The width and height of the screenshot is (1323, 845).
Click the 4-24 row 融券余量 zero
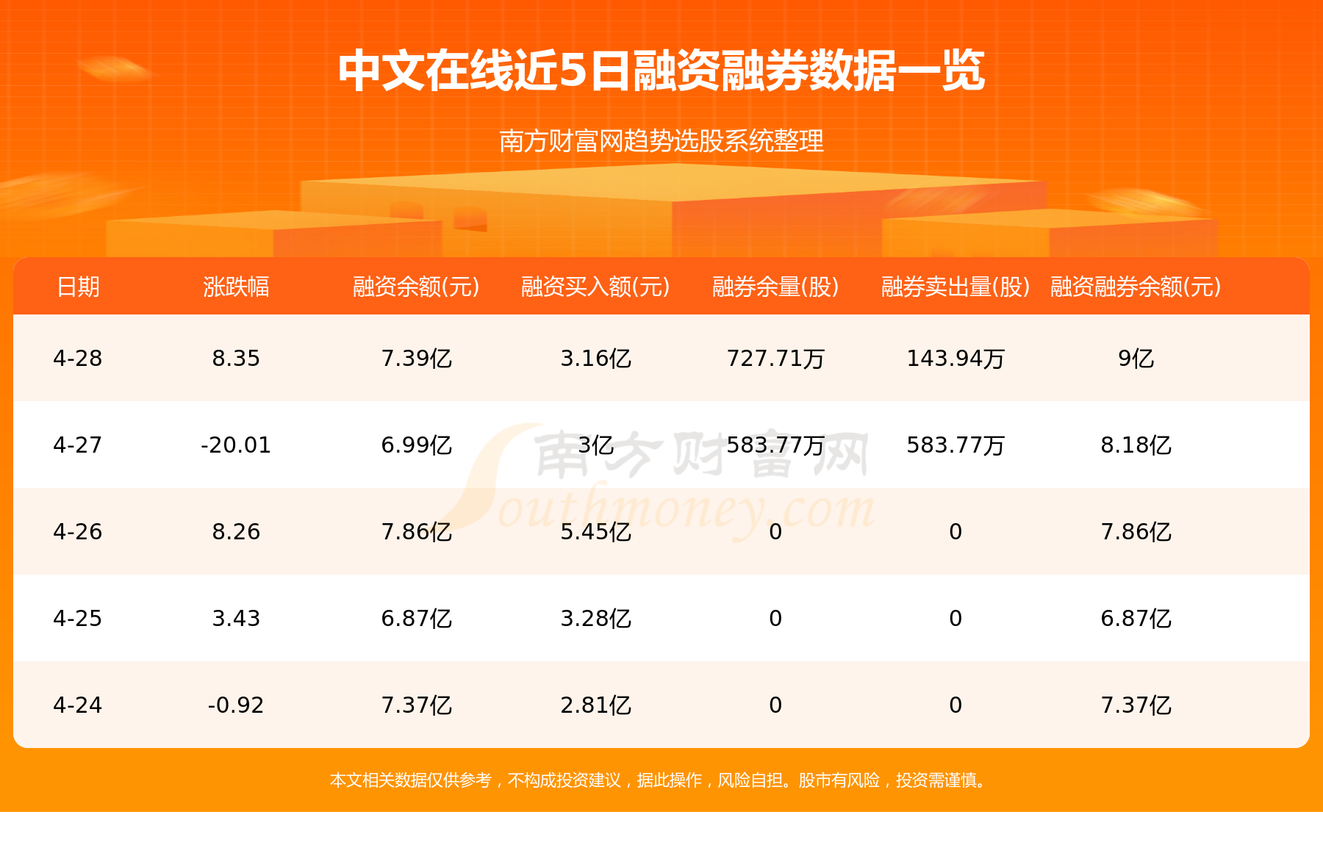tap(775, 705)
